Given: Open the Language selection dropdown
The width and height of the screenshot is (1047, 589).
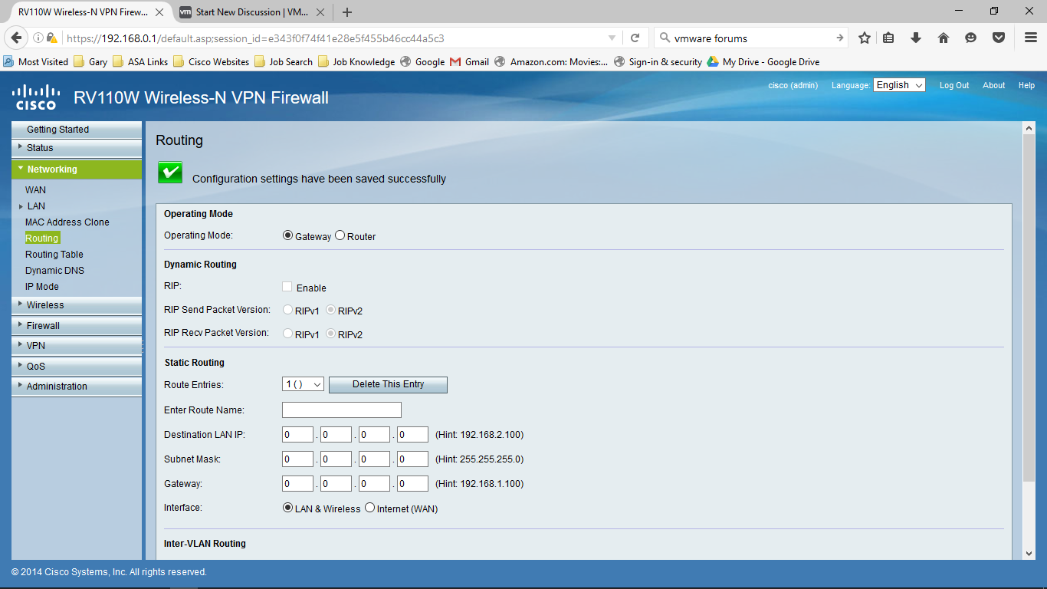Looking at the screenshot, I should point(898,85).
